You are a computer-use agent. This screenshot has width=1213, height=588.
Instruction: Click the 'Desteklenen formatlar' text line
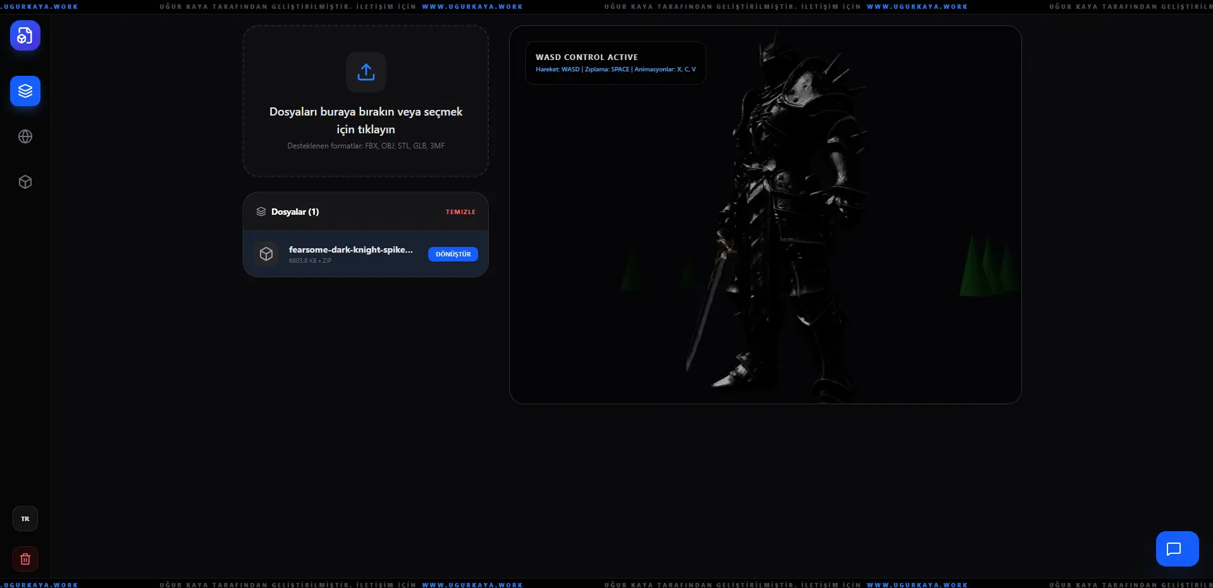tap(366, 146)
